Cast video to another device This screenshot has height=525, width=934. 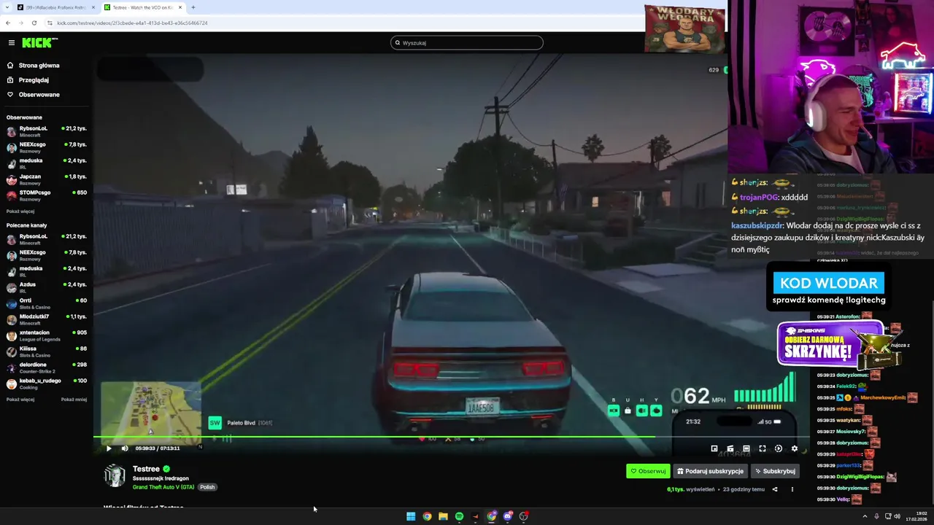[x=730, y=448]
